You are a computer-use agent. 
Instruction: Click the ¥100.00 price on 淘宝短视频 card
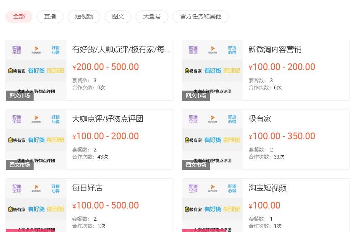tap(264, 206)
